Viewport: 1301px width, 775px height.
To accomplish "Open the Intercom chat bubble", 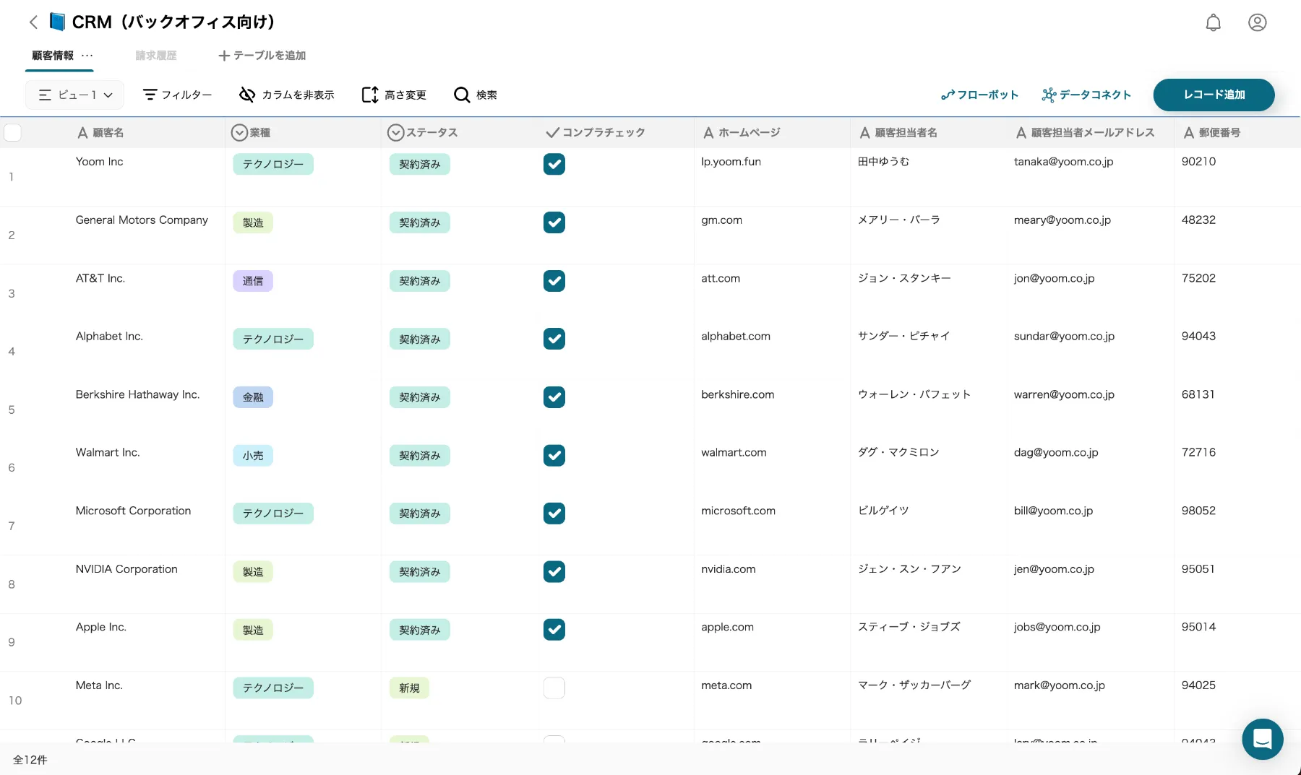I will [1262, 739].
